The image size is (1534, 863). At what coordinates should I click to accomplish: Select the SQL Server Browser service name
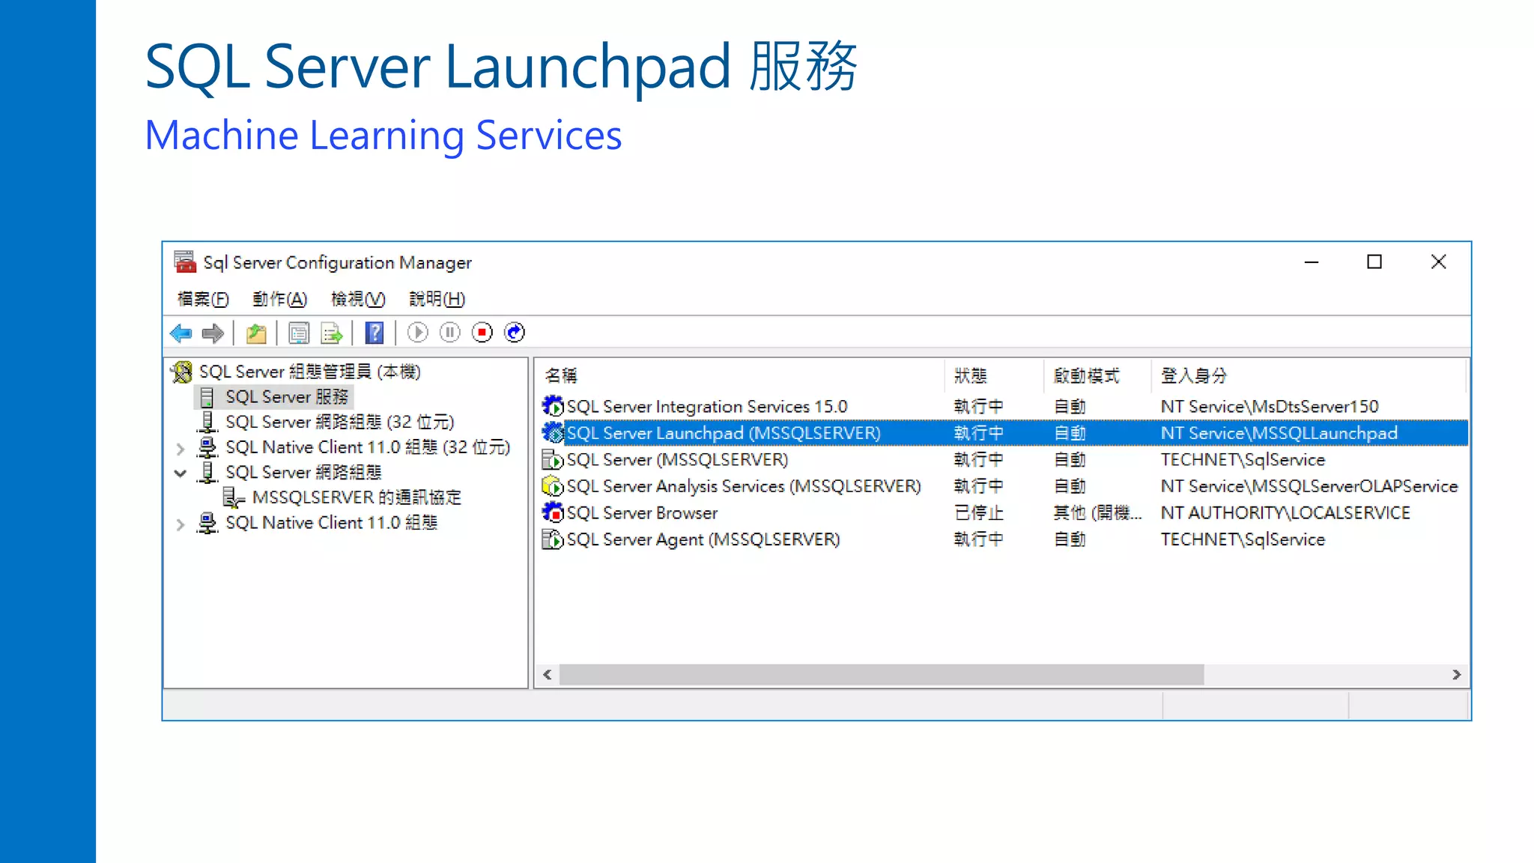click(642, 512)
